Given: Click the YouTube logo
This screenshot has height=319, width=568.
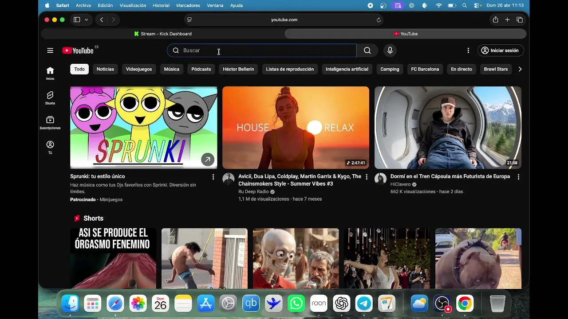Looking at the screenshot, I should pyautogui.click(x=78, y=51).
